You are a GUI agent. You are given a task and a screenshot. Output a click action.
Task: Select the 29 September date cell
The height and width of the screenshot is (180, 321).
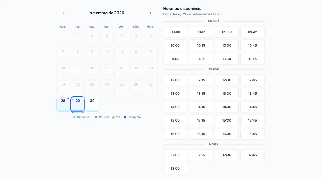pos(78,105)
